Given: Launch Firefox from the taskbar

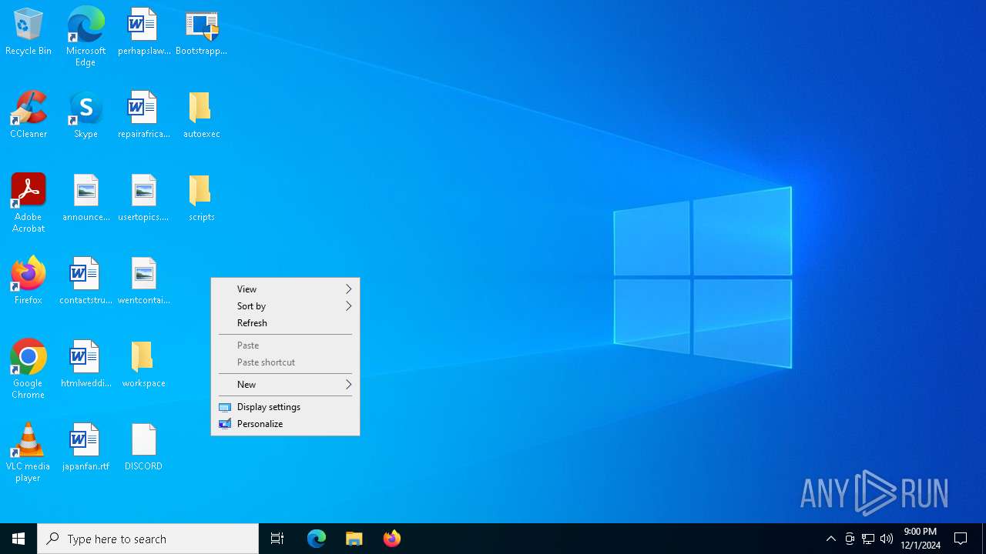Looking at the screenshot, I should pyautogui.click(x=392, y=539).
